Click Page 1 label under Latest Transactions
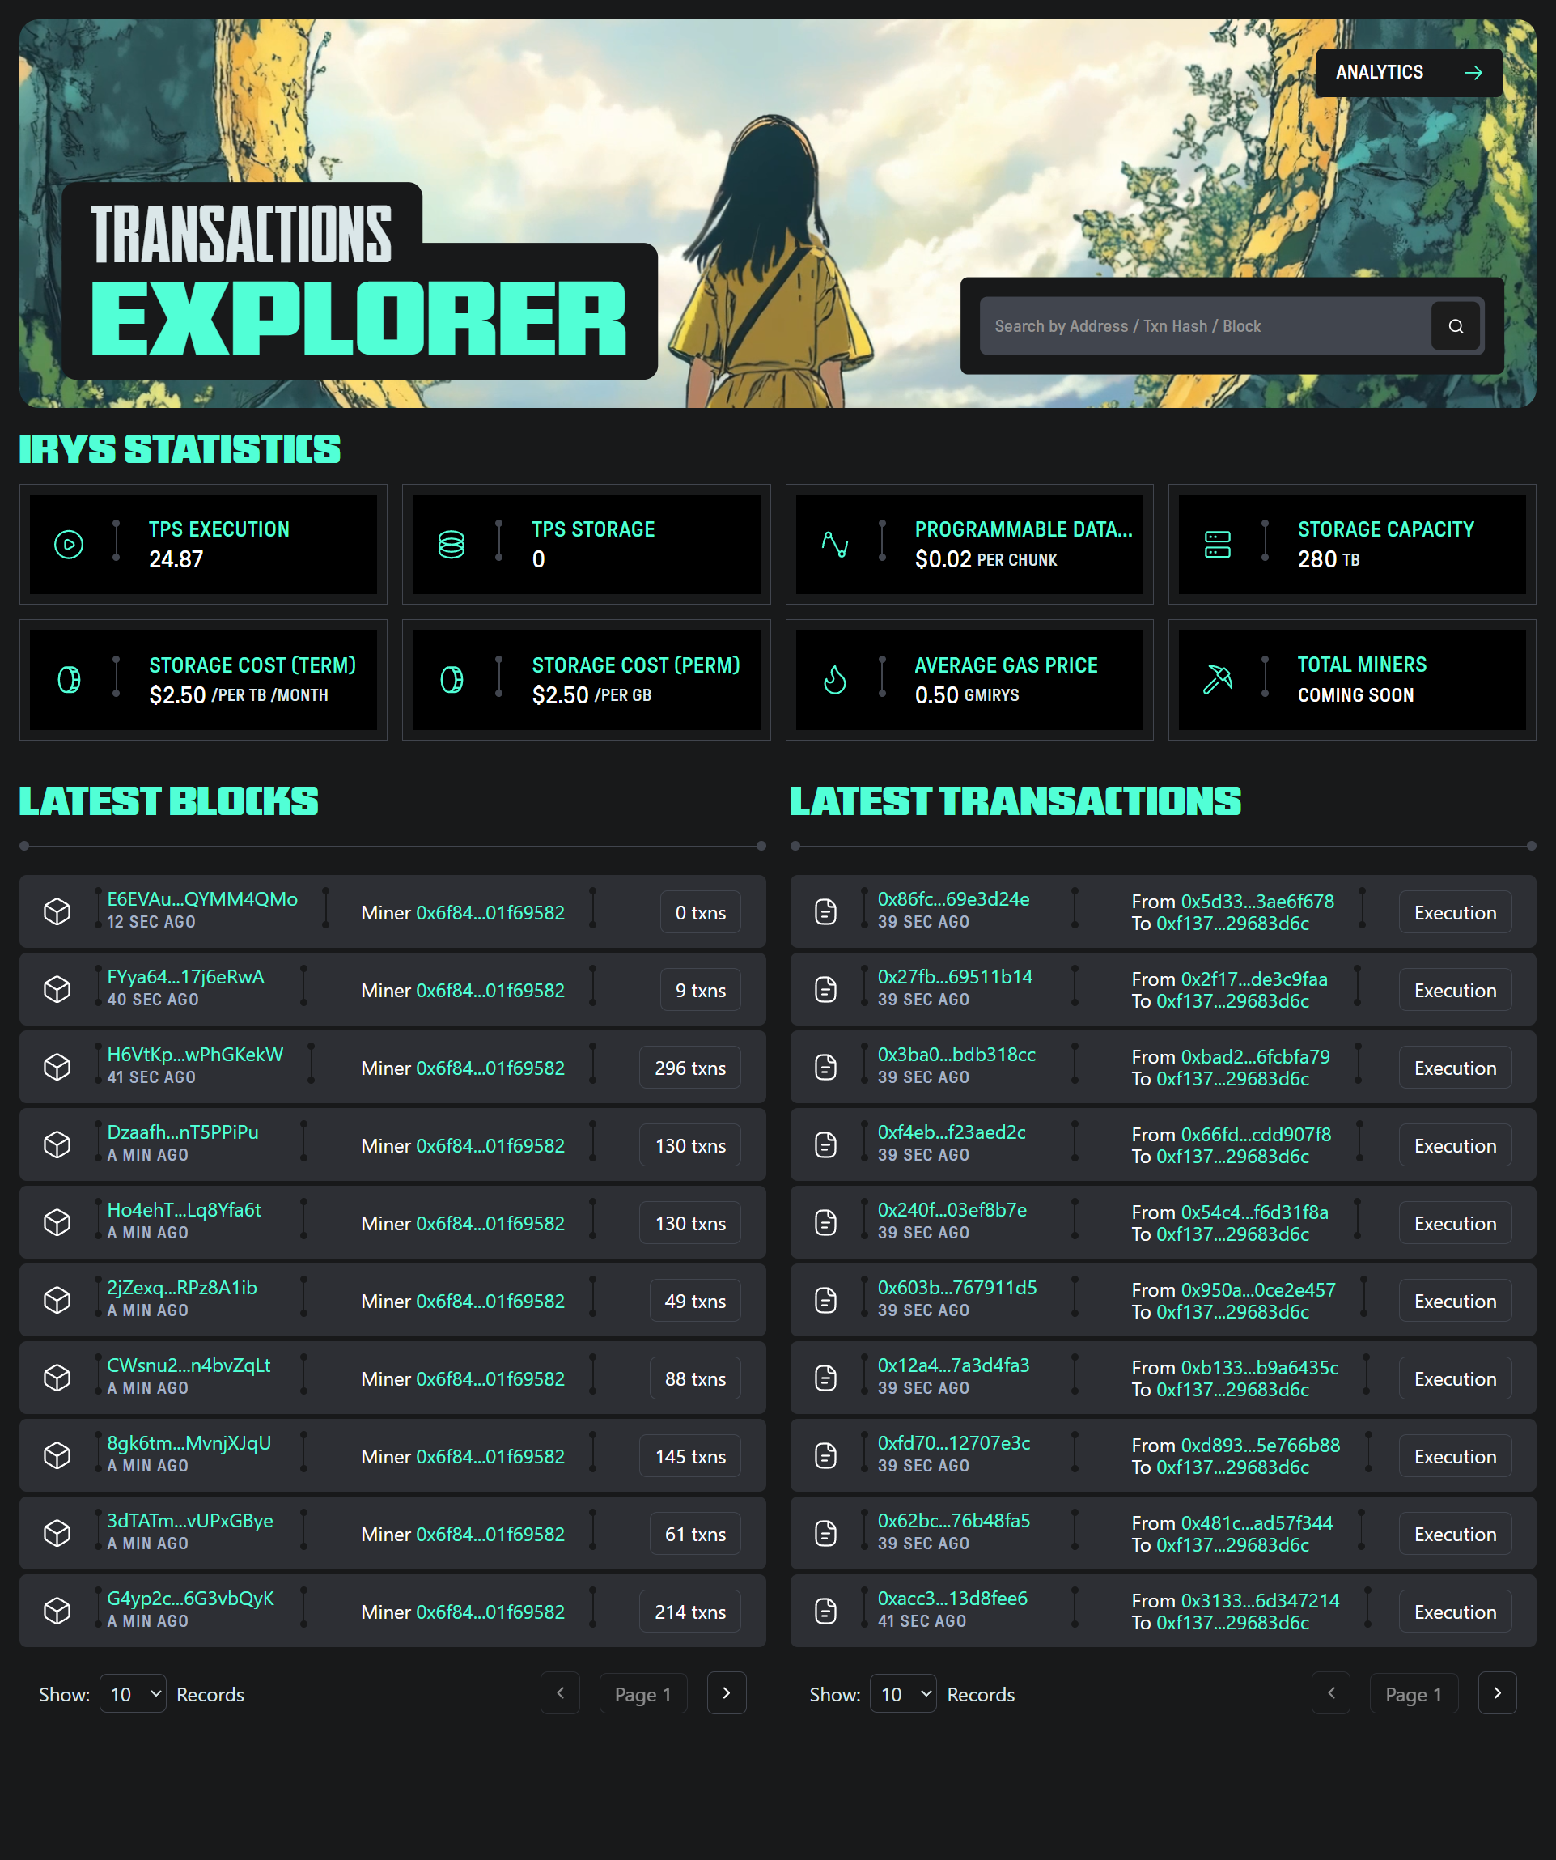The image size is (1556, 1860). click(1414, 1693)
